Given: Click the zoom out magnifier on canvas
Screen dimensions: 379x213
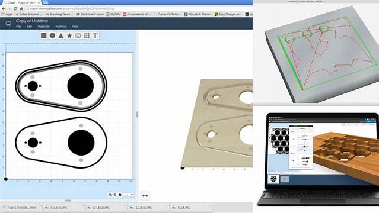Looking at the screenshot, I should pos(115,195).
